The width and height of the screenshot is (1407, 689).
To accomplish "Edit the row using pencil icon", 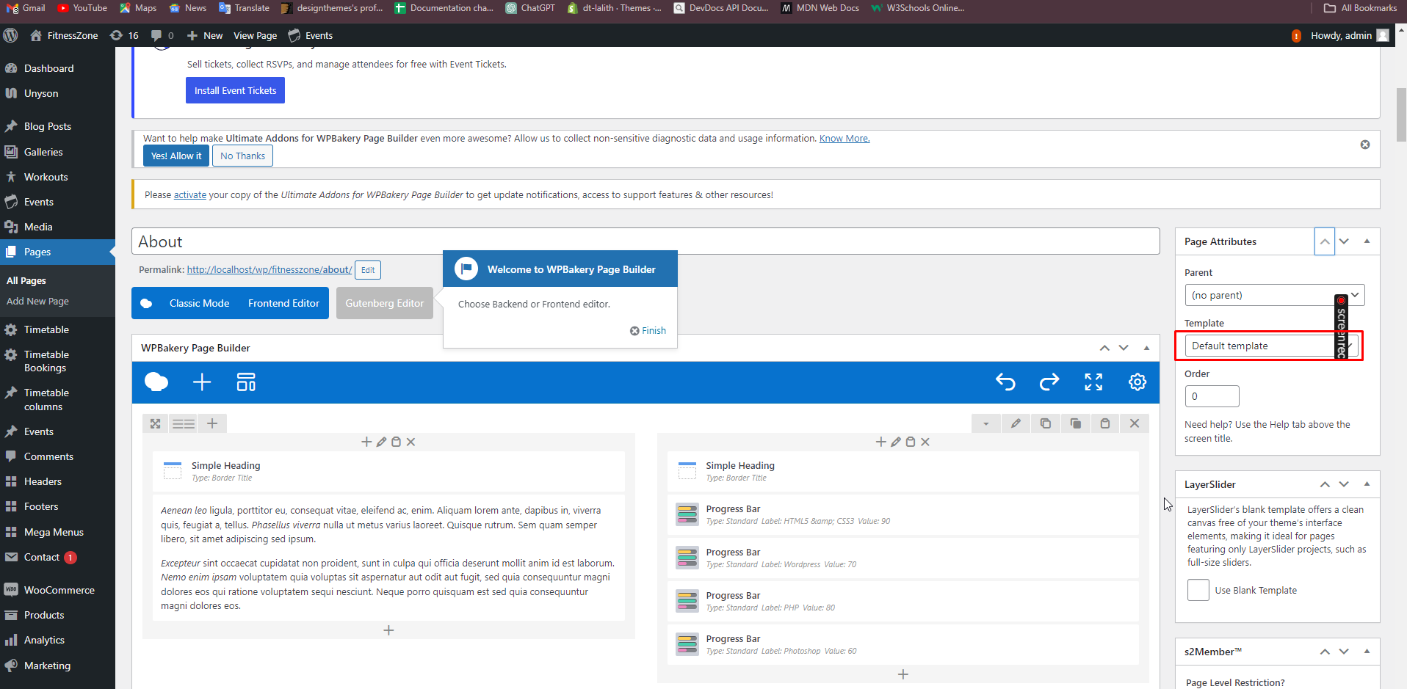I will coord(1016,423).
